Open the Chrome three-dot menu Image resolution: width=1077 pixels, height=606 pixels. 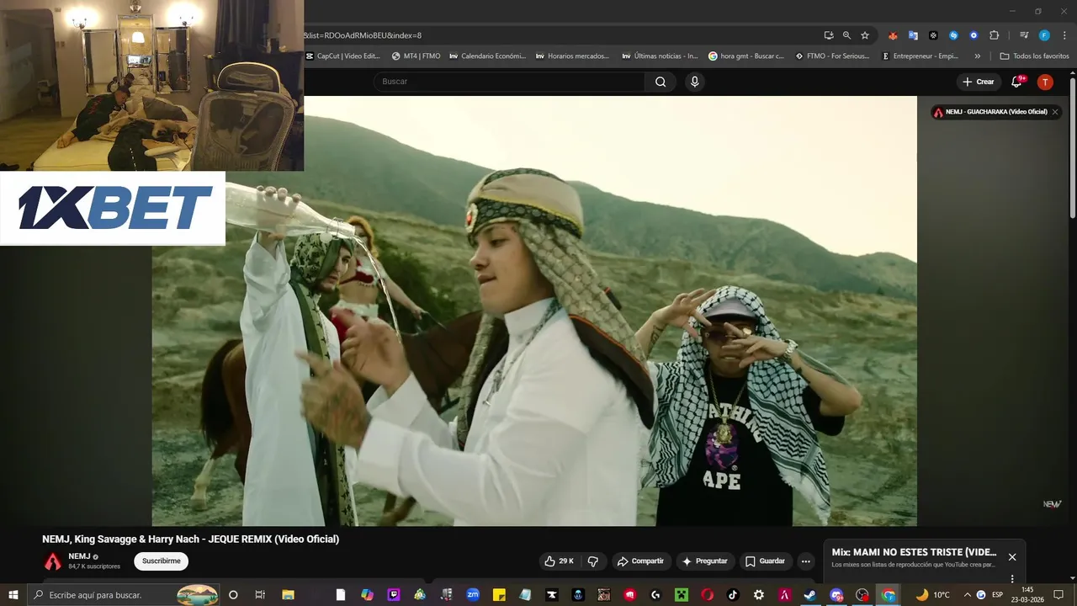click(1064, 35)
